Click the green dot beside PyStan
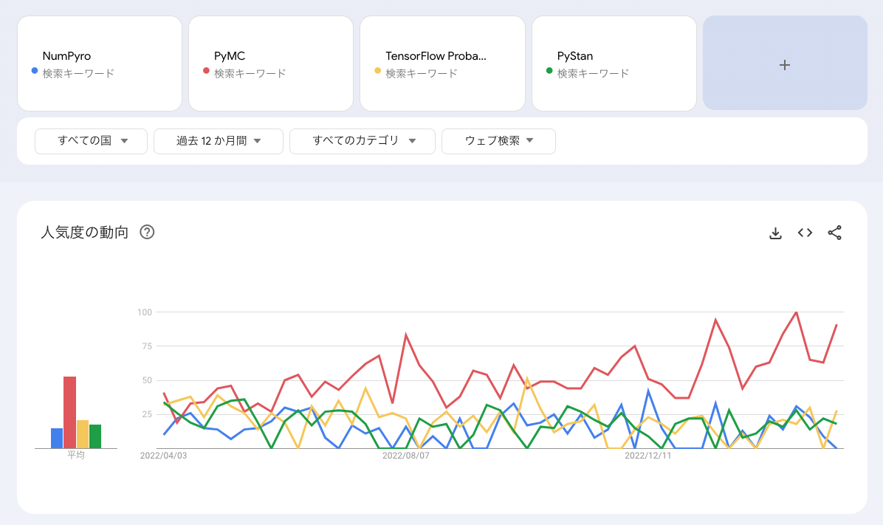This screenshot has width=883, height=525. 549,70
